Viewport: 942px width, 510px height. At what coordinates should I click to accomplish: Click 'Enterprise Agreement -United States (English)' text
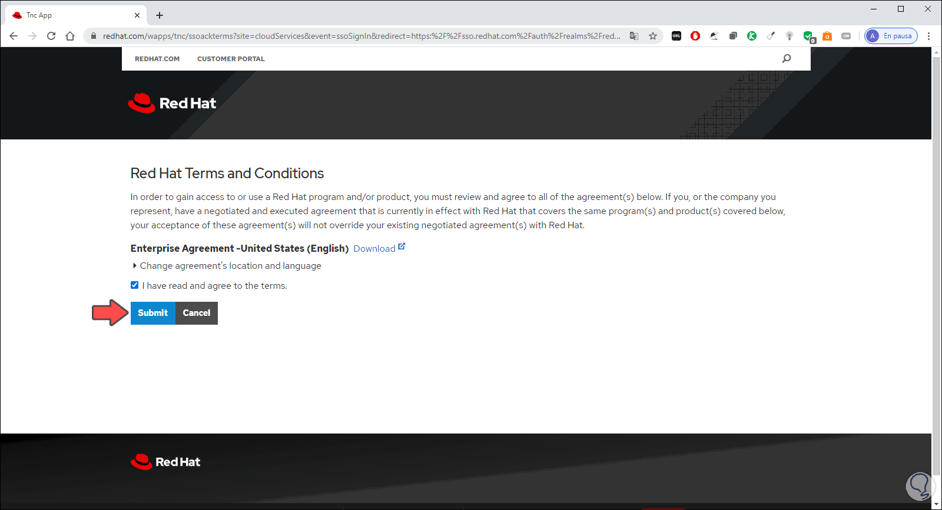pyautogui.click(x=240, y=248)
